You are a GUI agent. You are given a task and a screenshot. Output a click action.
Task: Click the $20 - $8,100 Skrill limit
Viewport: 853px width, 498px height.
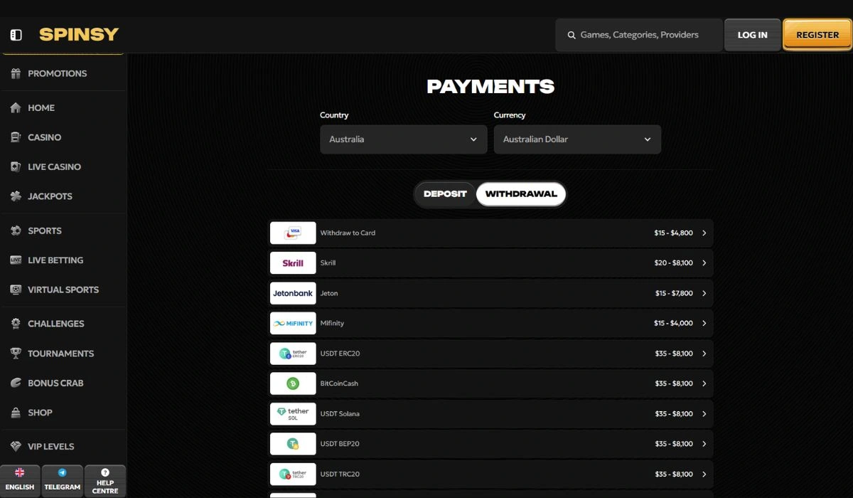coord(673,263)
